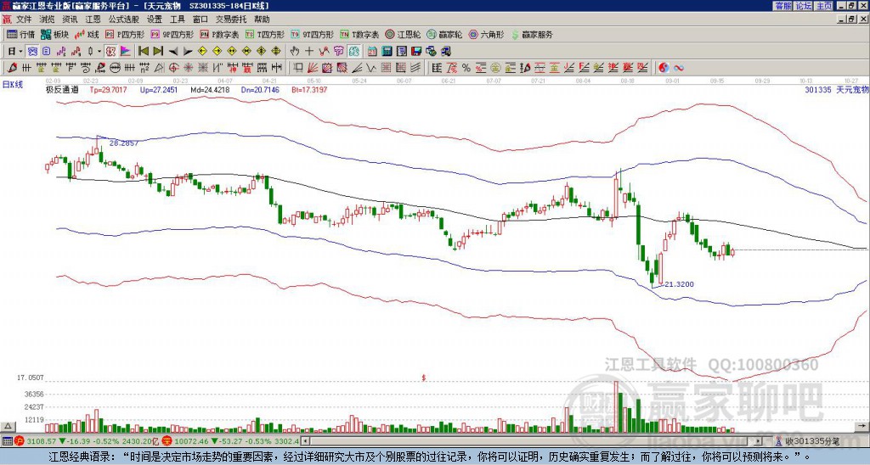This screenshot has width=870, height=465.
Task: Click the 日K线 chart label
Action: tap(12, 85)
